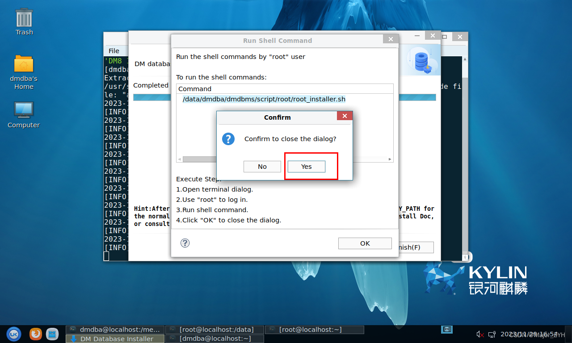572x343 pixels.
Task: Launch Firefox from the taskbar
Action: click(x=36, y=334)
